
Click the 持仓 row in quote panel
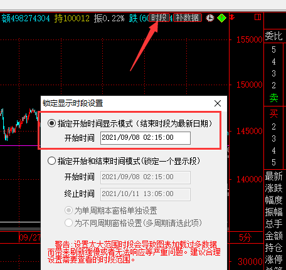(273, 247)
